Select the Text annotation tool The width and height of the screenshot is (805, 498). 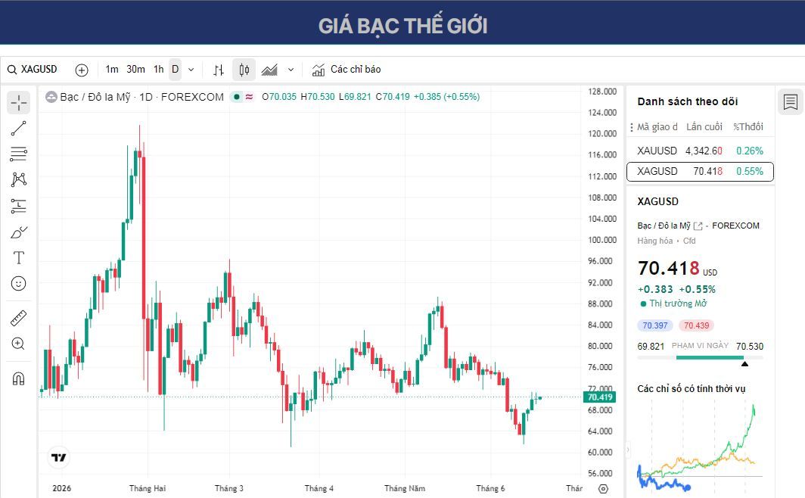18,258
